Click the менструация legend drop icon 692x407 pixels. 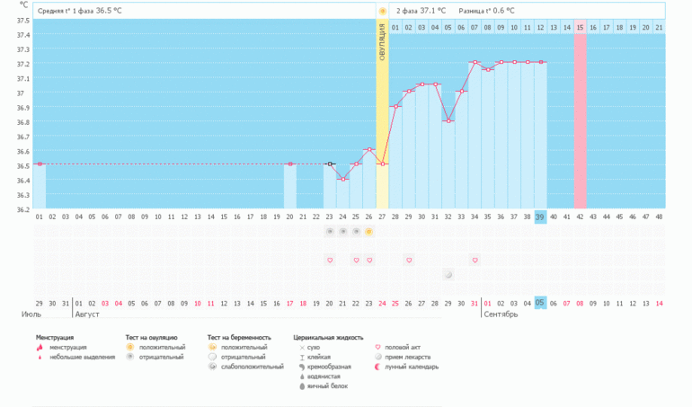(x=40, y=347)
